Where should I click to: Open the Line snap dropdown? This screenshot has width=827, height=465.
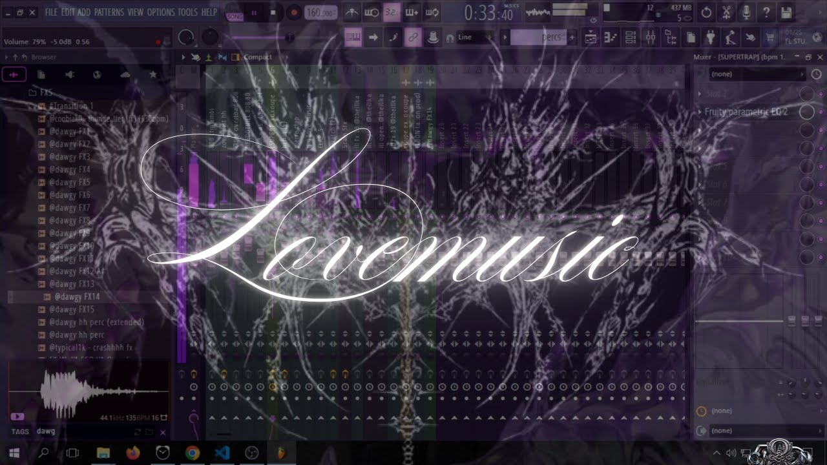click(476, 37)
